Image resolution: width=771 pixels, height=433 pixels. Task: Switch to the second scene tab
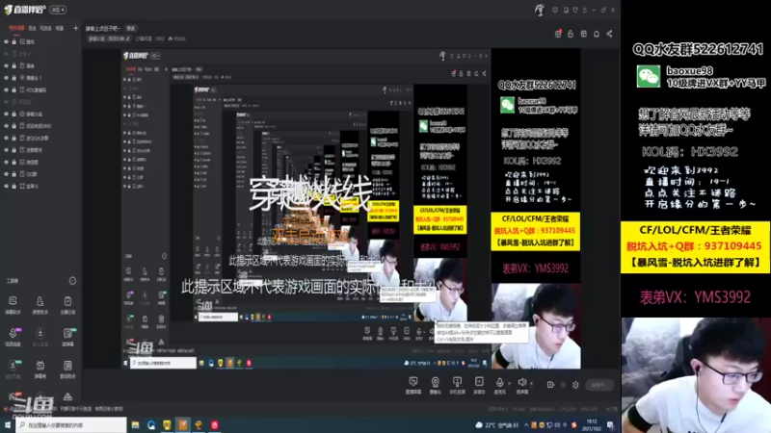coord(32,28)
